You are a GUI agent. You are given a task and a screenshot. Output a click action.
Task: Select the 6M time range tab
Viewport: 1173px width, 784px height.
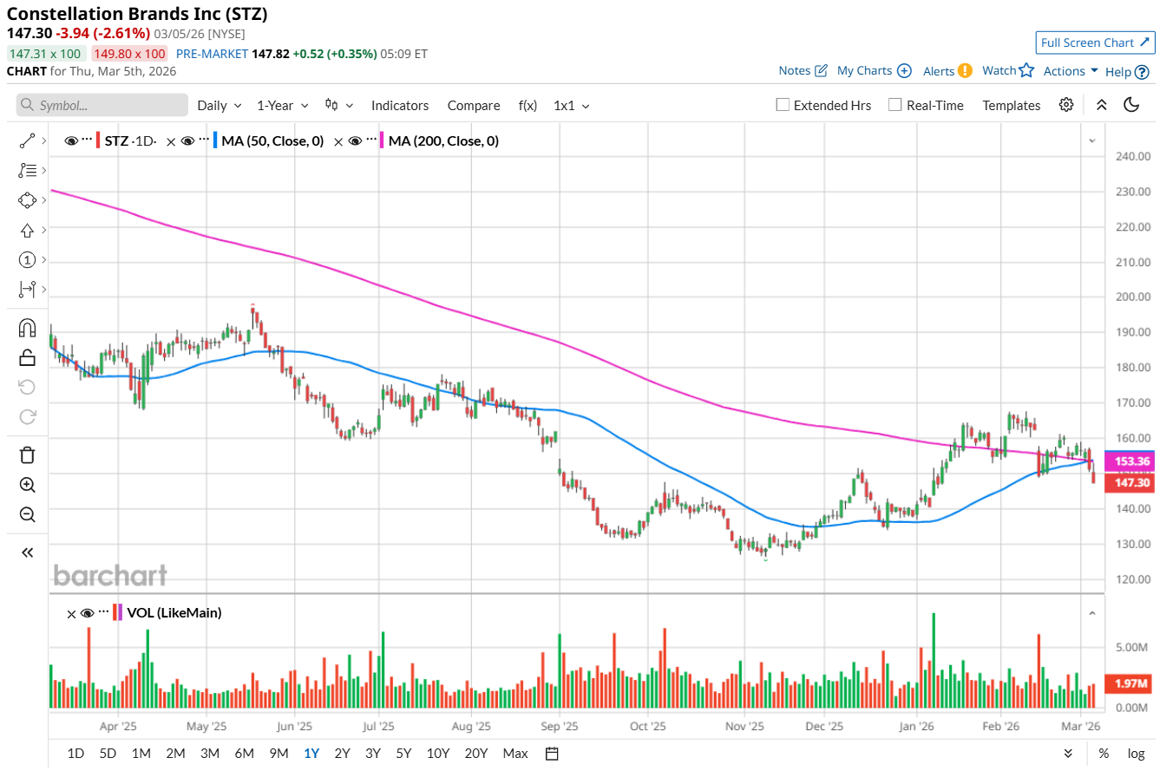click(x=244, y=754)
